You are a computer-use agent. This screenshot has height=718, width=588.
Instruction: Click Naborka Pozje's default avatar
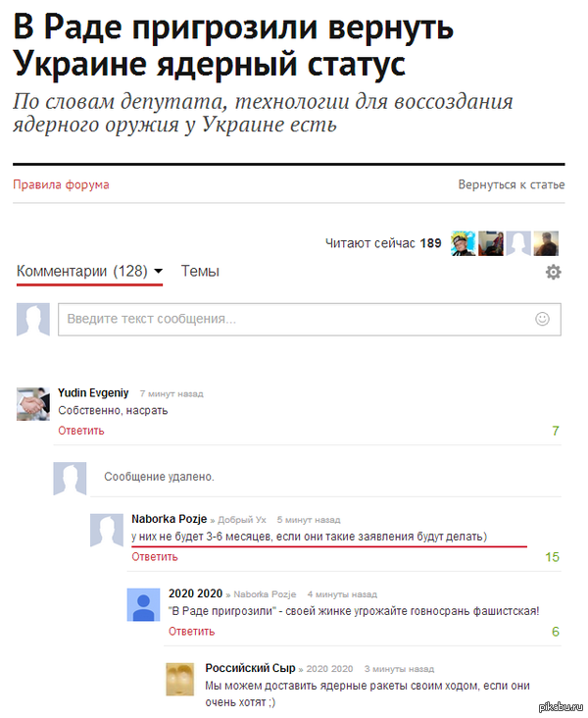coord(106,531)
